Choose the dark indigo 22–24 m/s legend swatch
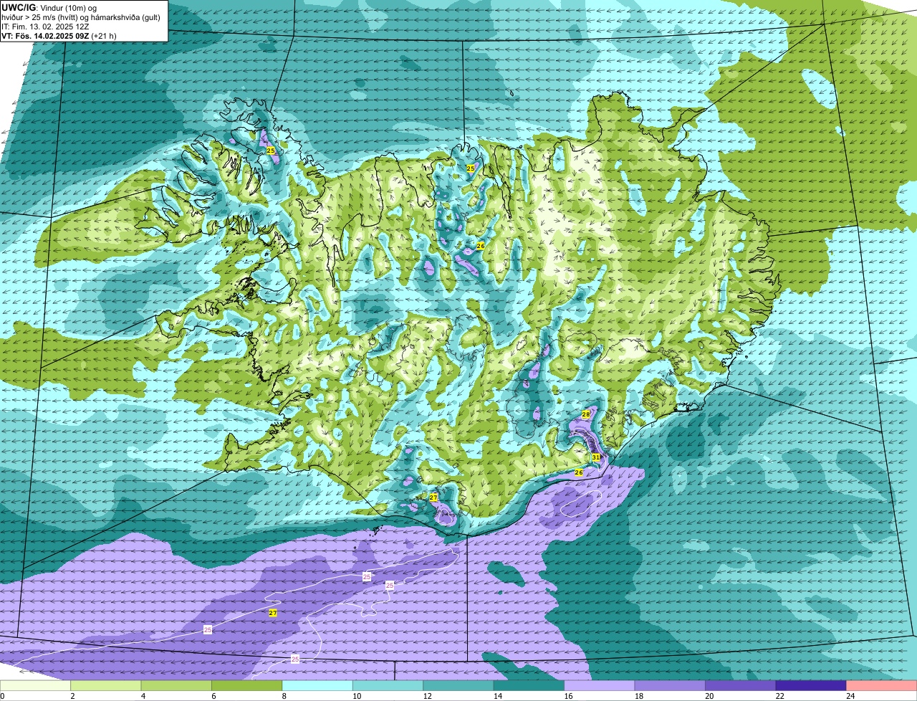 point(811,686)
